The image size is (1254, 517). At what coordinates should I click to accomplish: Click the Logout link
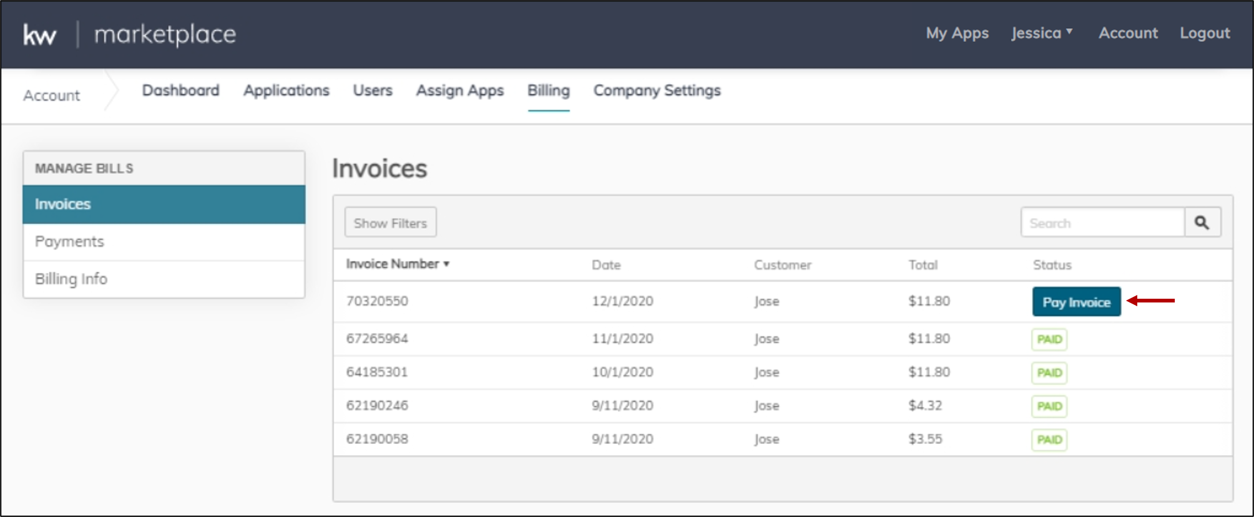coord(1205,33)
